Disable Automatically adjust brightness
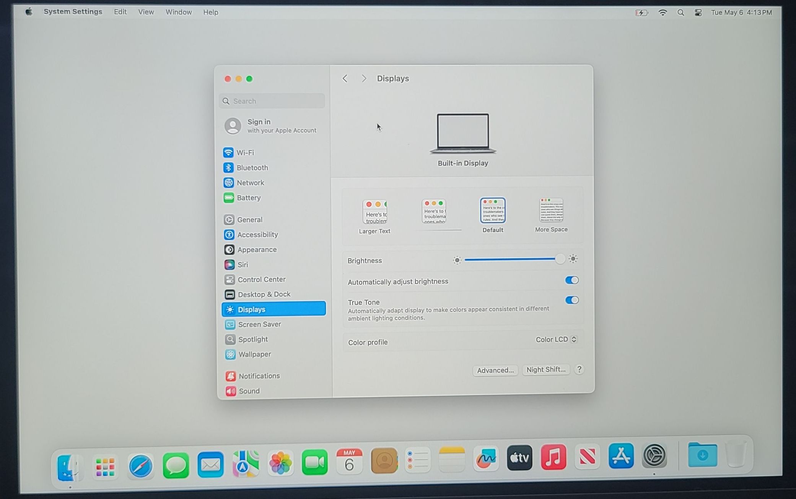The image size is (796, 499). [x=571, y=280]
